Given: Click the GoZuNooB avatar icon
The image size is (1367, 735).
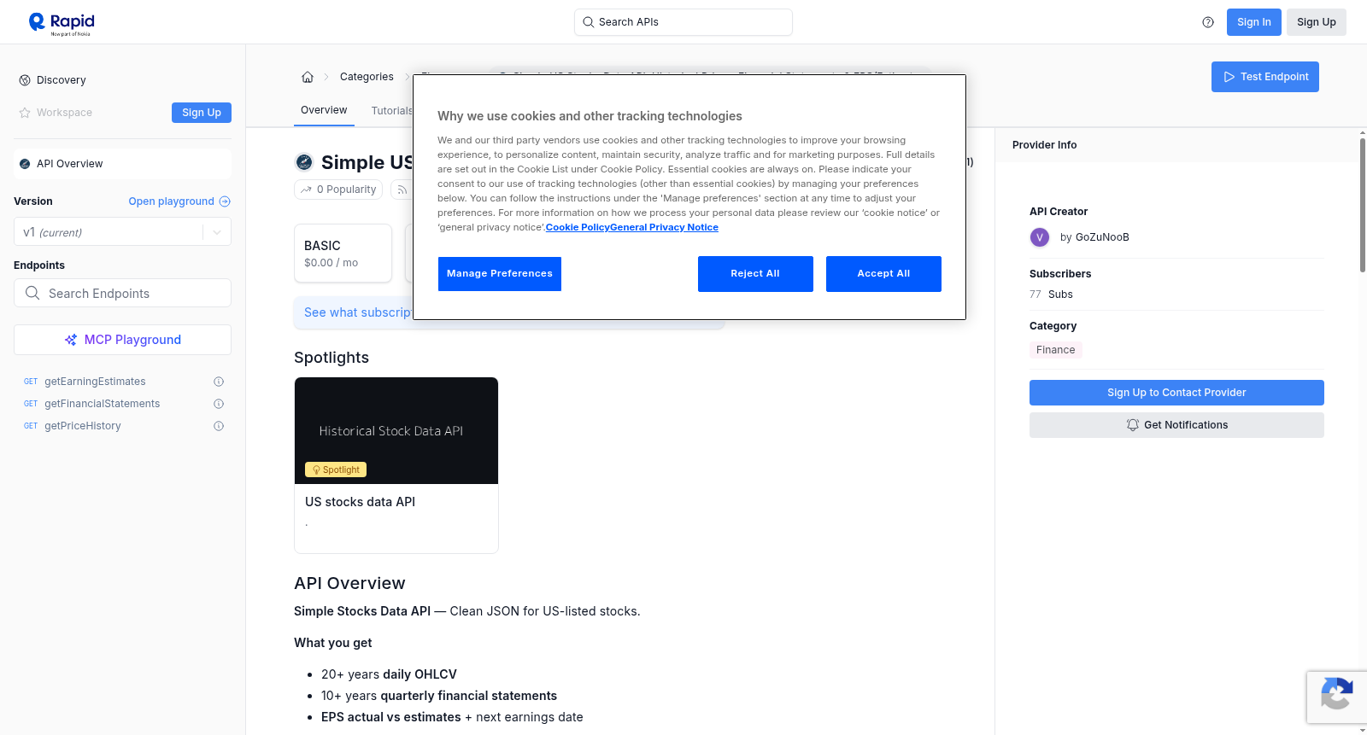Looking at the screenshot, I should 1040,237.
